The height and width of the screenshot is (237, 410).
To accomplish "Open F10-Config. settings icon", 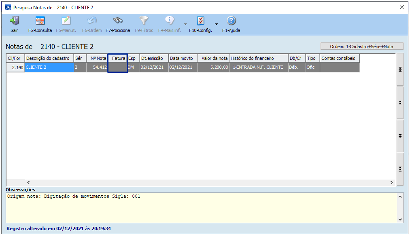I will pyautogui.click(x=200, y=21).
